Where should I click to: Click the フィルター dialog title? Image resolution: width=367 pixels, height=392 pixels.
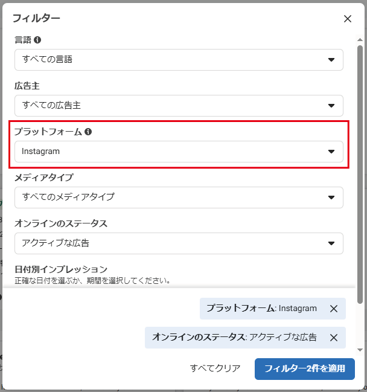pyautogui.click(x=36, y=19)
